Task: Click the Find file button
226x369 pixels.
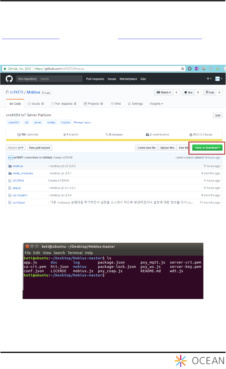Action: 184,148
